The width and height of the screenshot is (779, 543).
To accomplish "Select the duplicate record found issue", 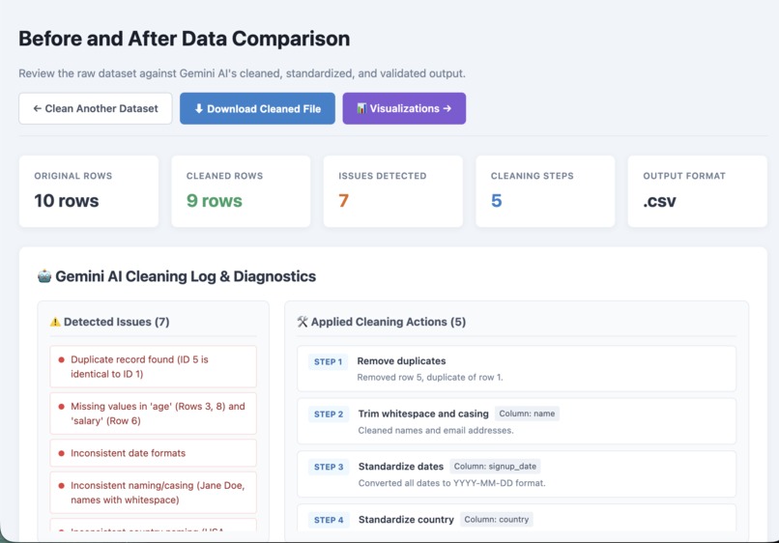I will tap(153, 366).
